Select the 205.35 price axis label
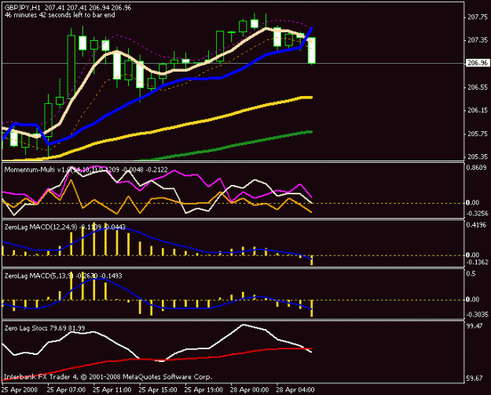Image resolution: width=491 pixels, height=395 pixels. coord(477,157)
